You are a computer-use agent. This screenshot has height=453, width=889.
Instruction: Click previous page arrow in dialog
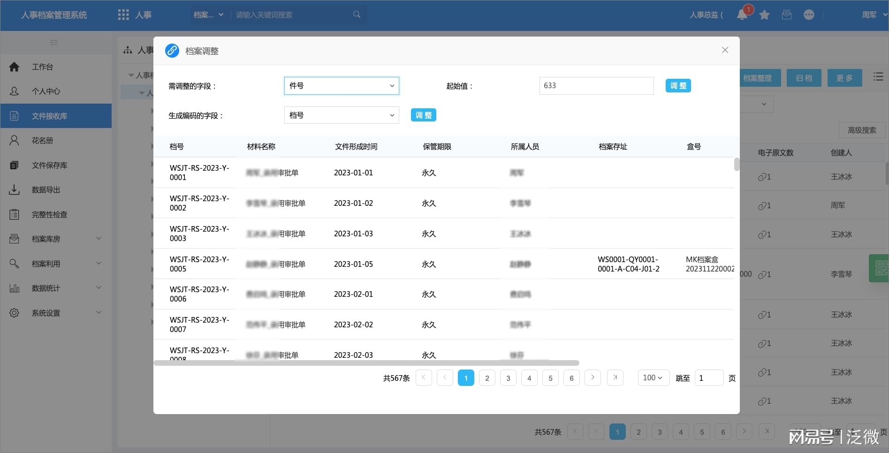(x=445, y=377)
